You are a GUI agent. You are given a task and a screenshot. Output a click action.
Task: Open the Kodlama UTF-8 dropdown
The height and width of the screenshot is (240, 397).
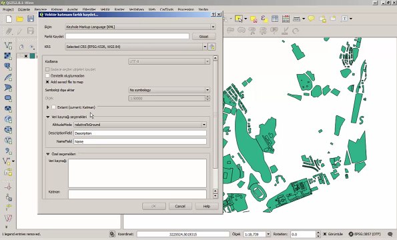point(169,61)
